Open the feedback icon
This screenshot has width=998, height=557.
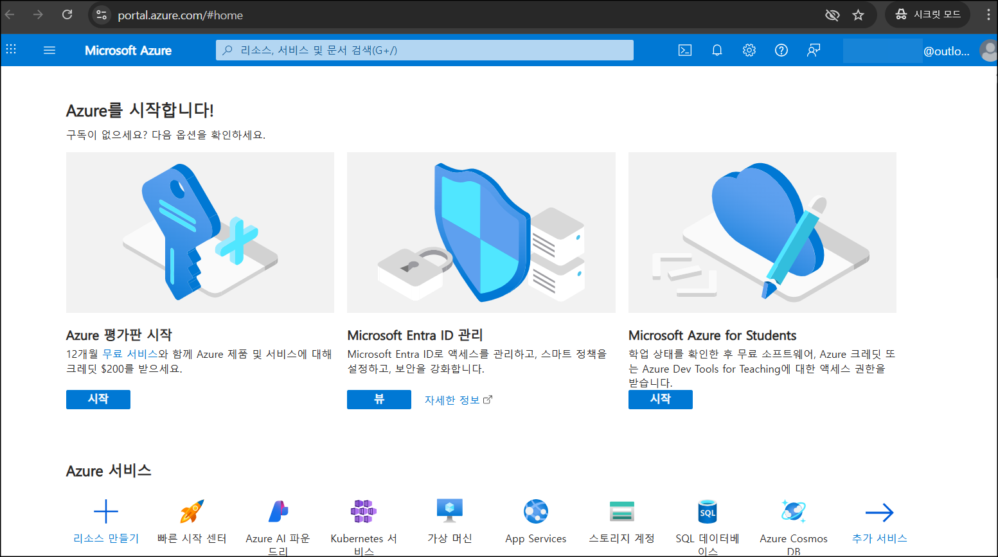(814, 50)
